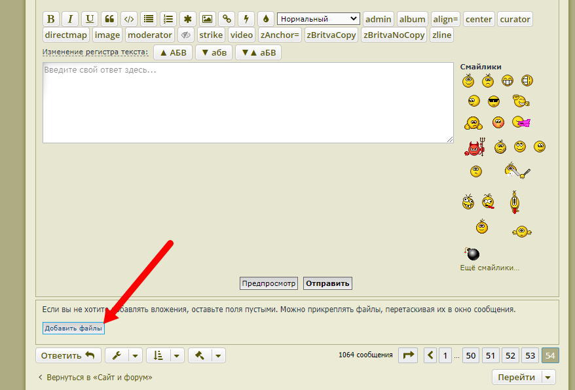This screenshot has width=575, height=390.
Task: Click the 'Отправить' submit button
Action: 327,283
